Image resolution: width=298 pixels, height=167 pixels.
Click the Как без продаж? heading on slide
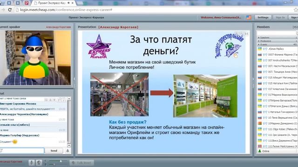pos(128,122)
